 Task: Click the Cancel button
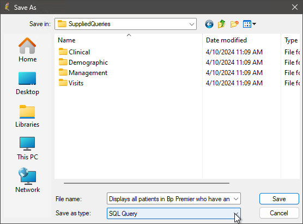coord(279,213)
